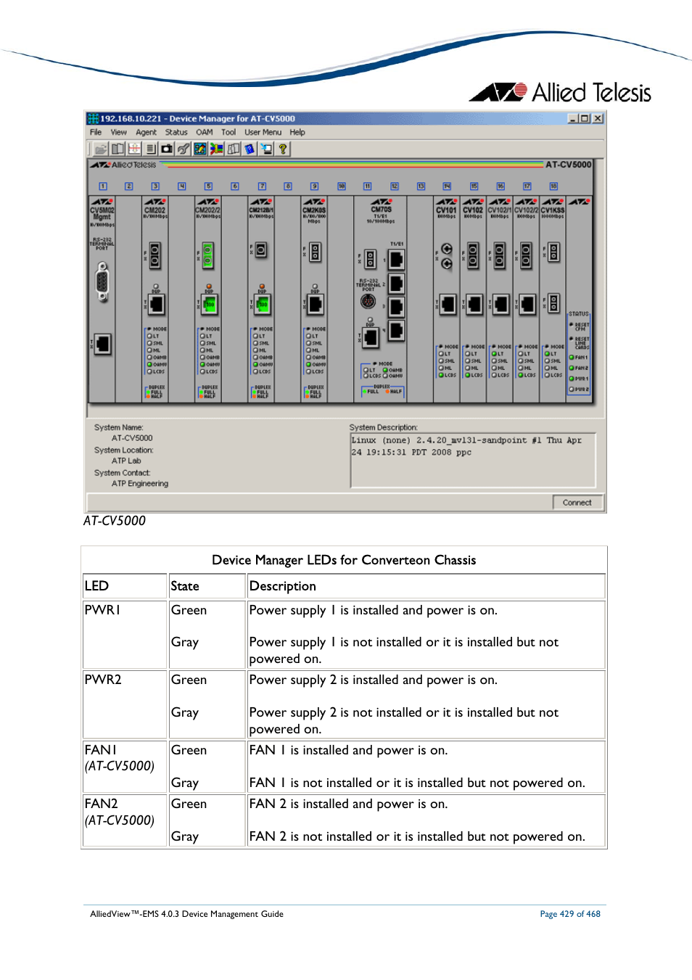Click the CV102/1 fiber port
692x980 pixels.
pyautogui.click(x=500, y=255)
